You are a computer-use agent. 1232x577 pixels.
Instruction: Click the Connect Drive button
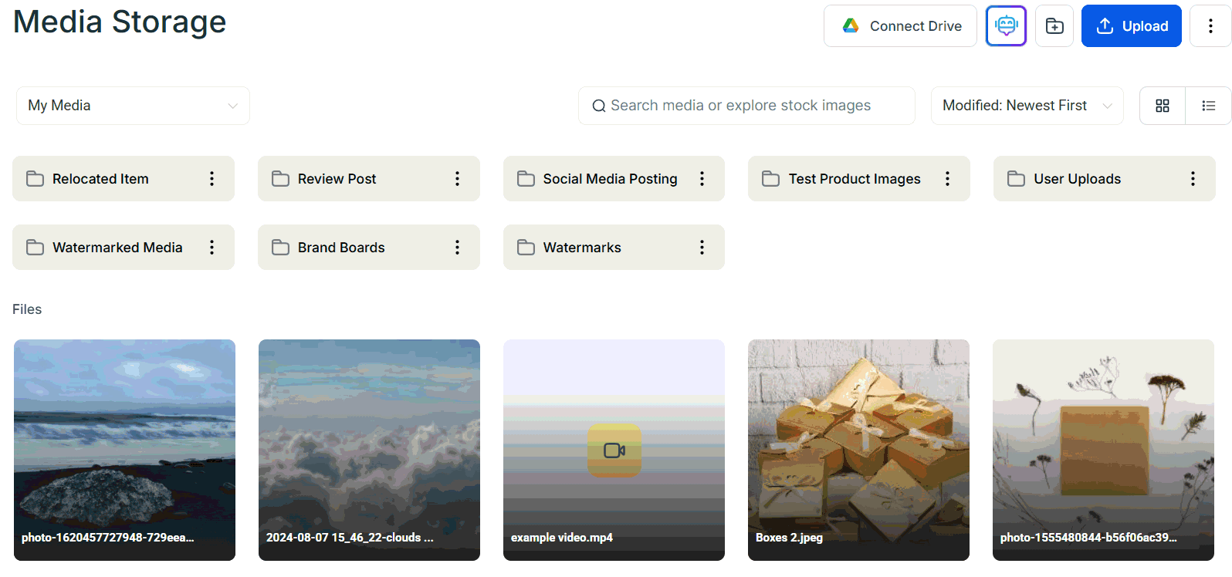coord(900,26)
